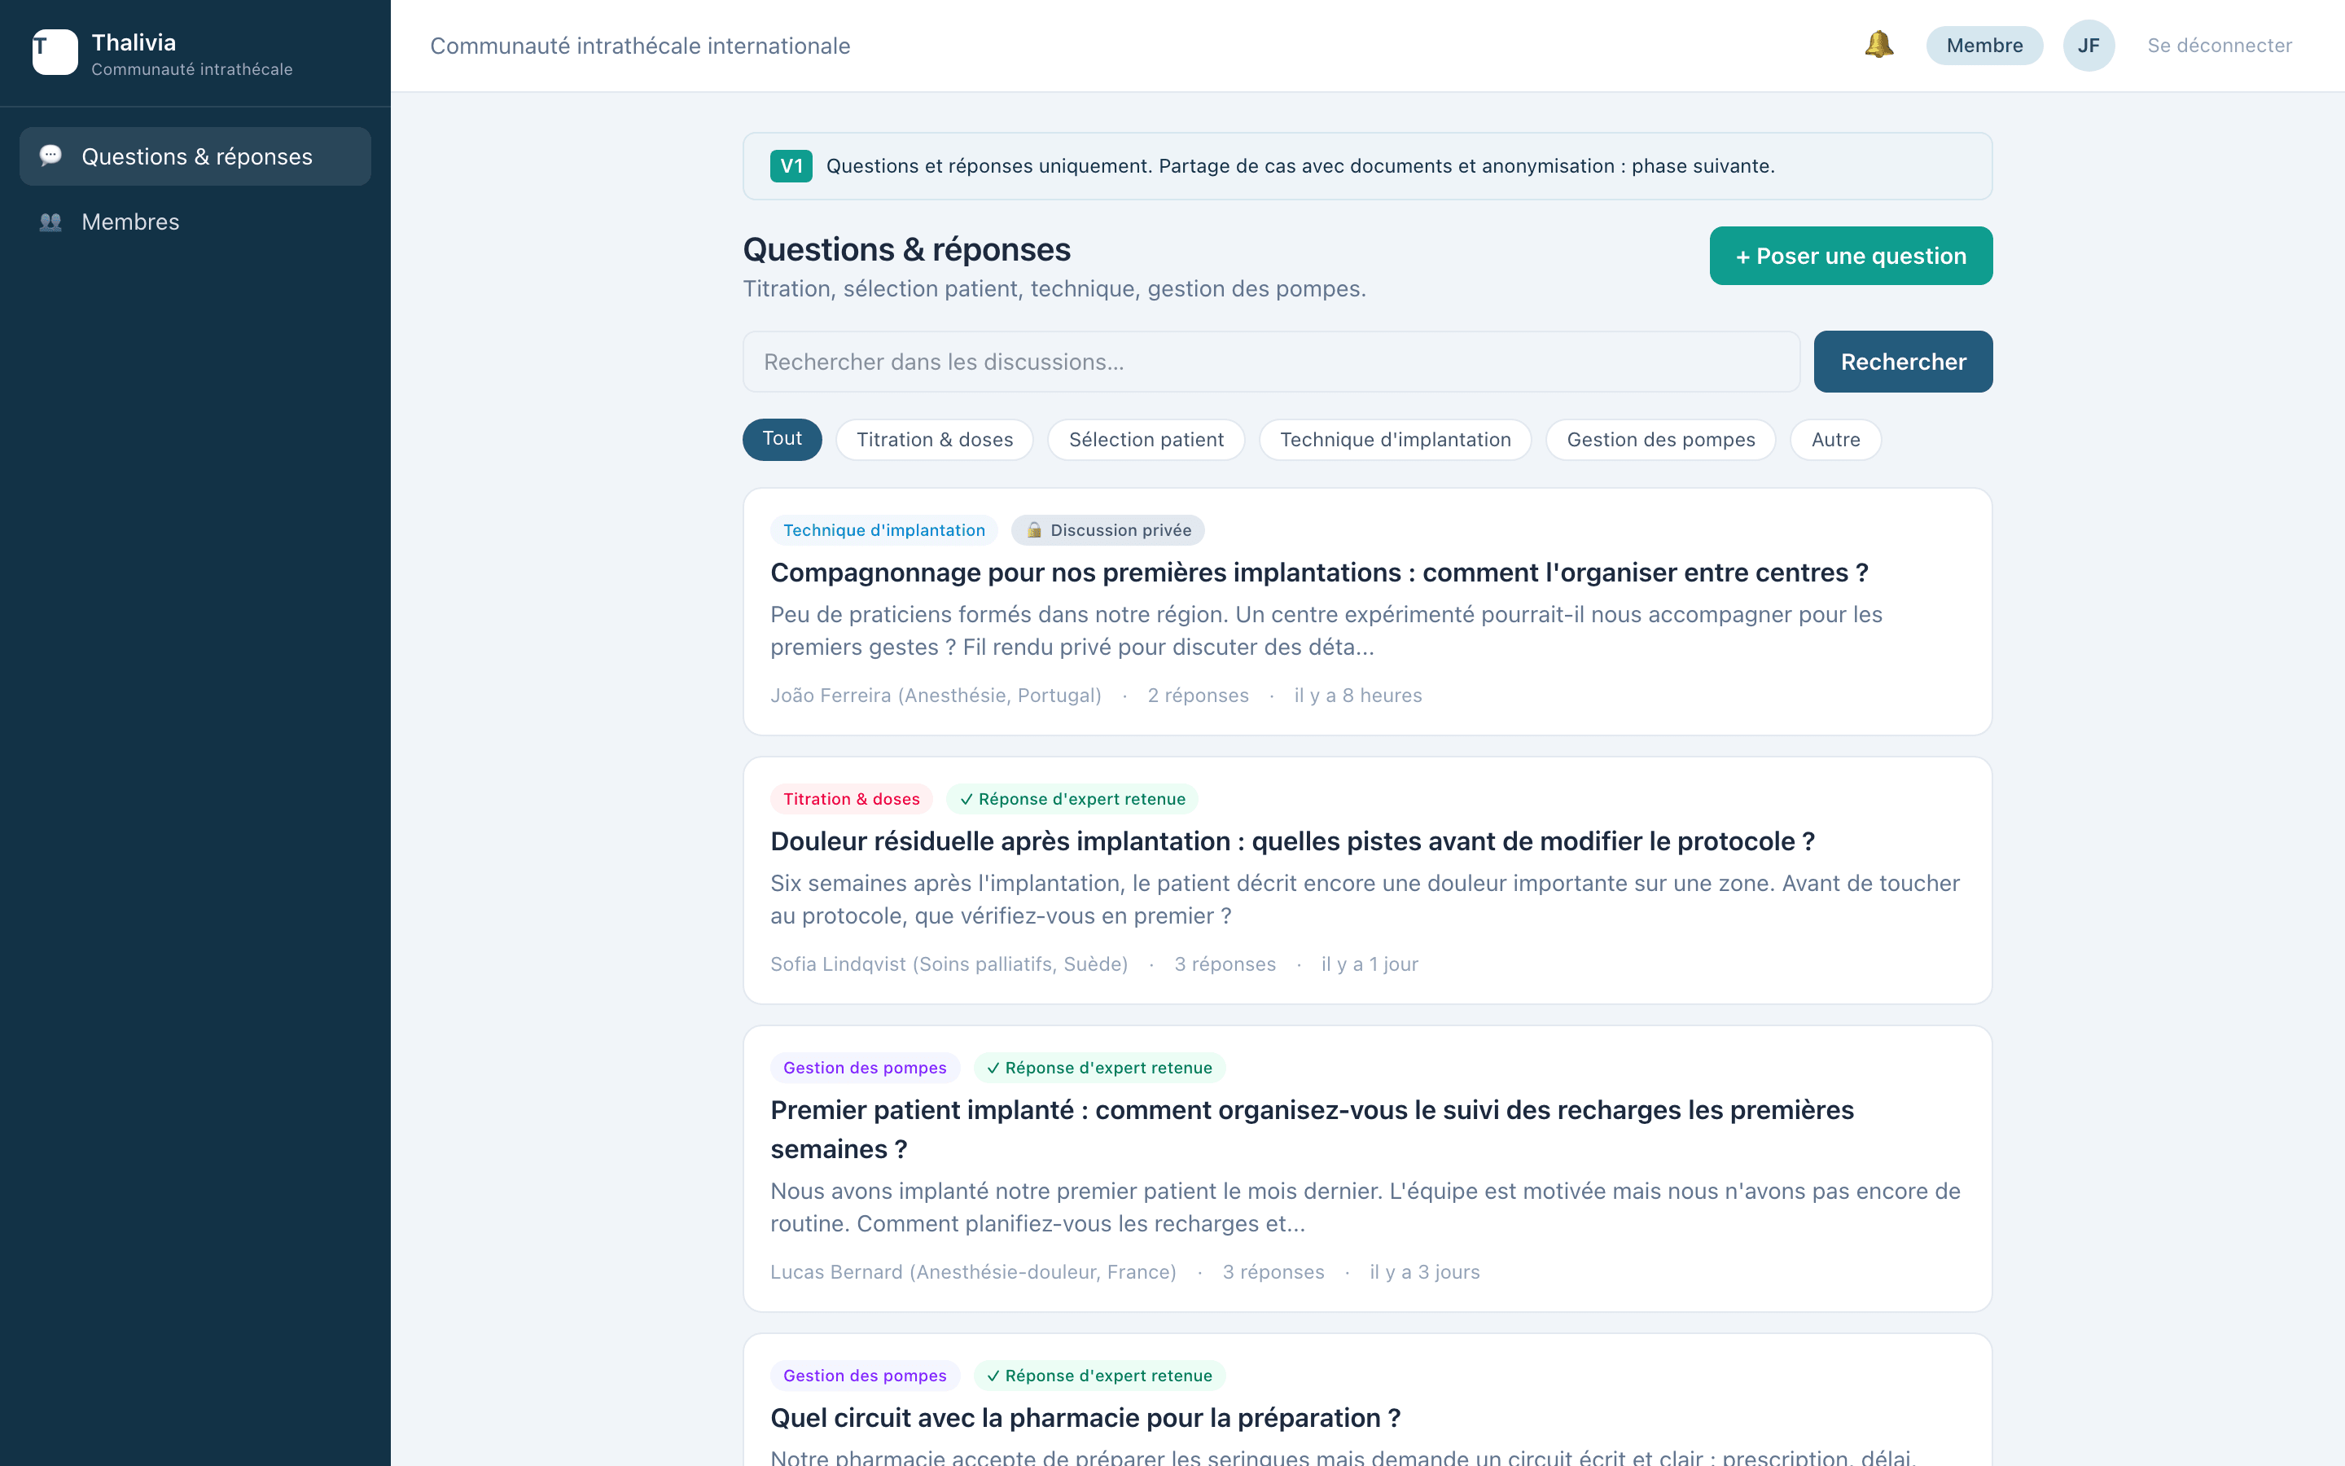Filter by Sélection patient
This screenshot has height=1466, width=2345.
pos(1146,440)
